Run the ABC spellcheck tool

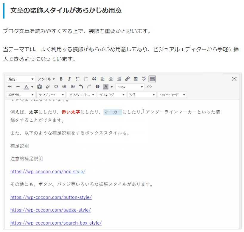[x=144, y=79]
